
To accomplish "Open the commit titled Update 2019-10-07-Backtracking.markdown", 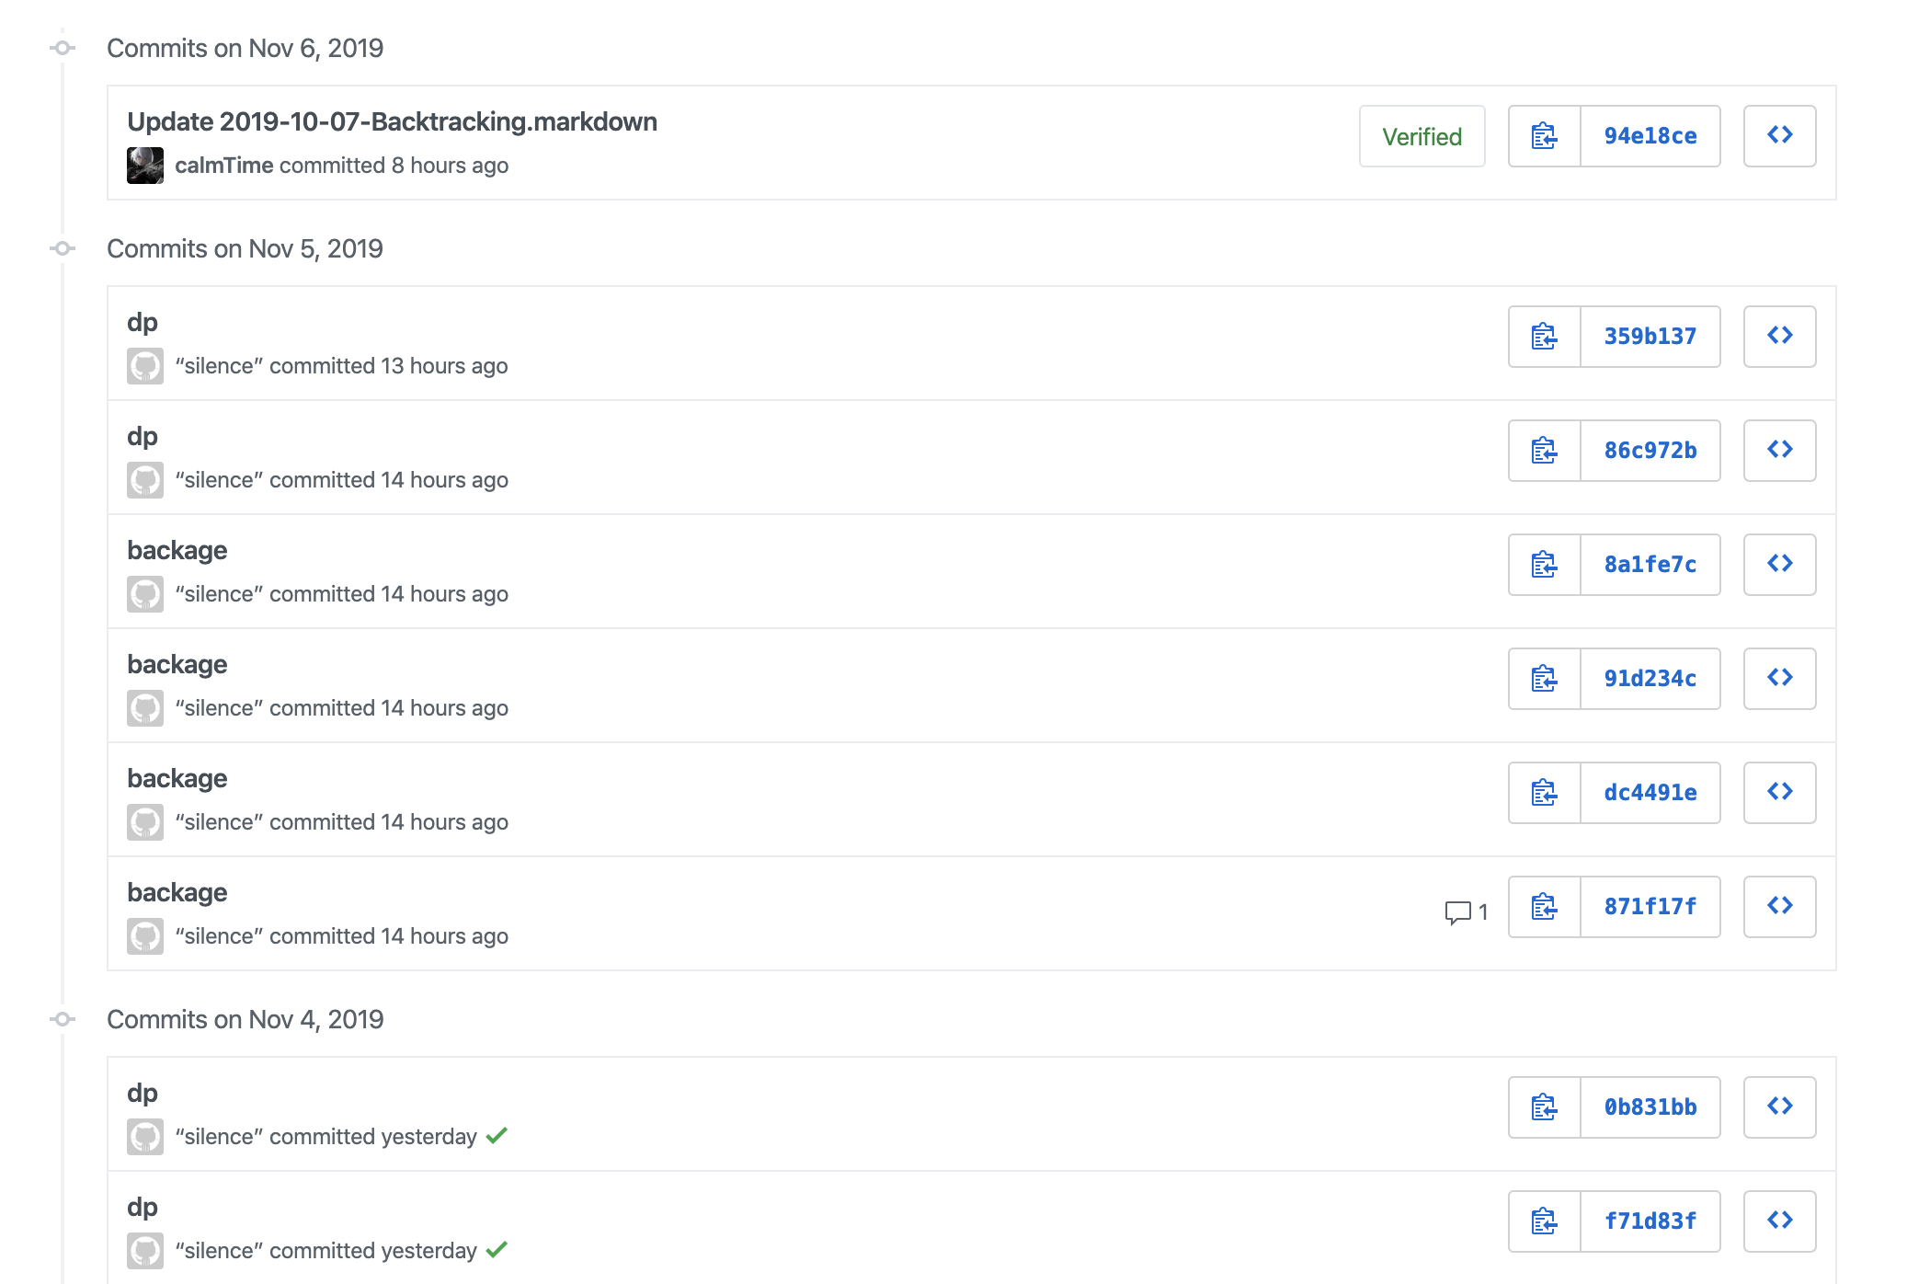I will [x=393, y=121].
